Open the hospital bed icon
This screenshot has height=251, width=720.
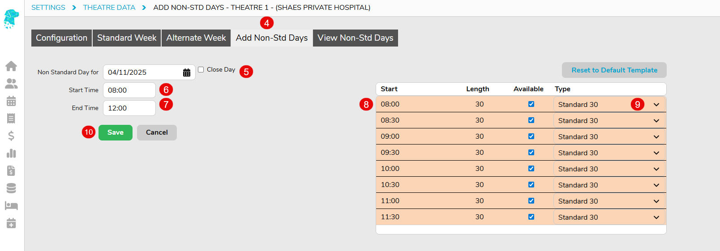click(x=11, y=206)
